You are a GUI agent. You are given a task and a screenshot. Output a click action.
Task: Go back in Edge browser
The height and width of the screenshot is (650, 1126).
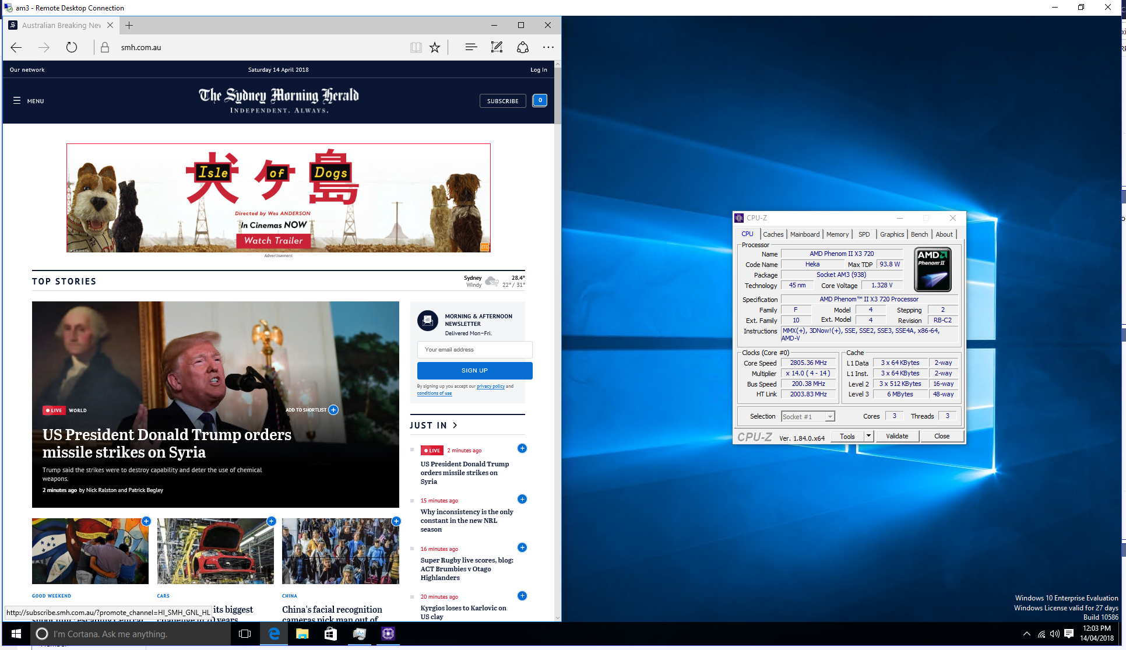coord(16,47)
